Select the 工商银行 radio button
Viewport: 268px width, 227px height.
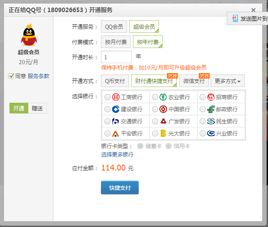tap(107, 97)
